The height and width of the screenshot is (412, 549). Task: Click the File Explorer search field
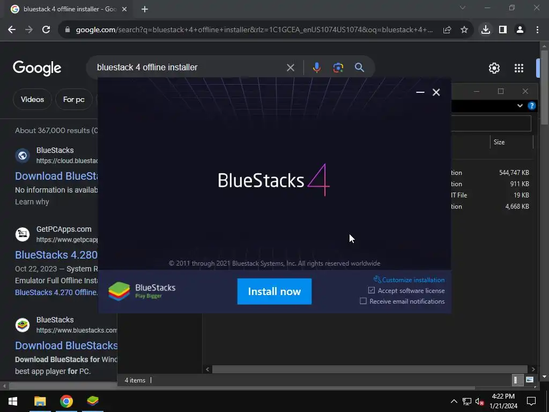pos(491,124)
